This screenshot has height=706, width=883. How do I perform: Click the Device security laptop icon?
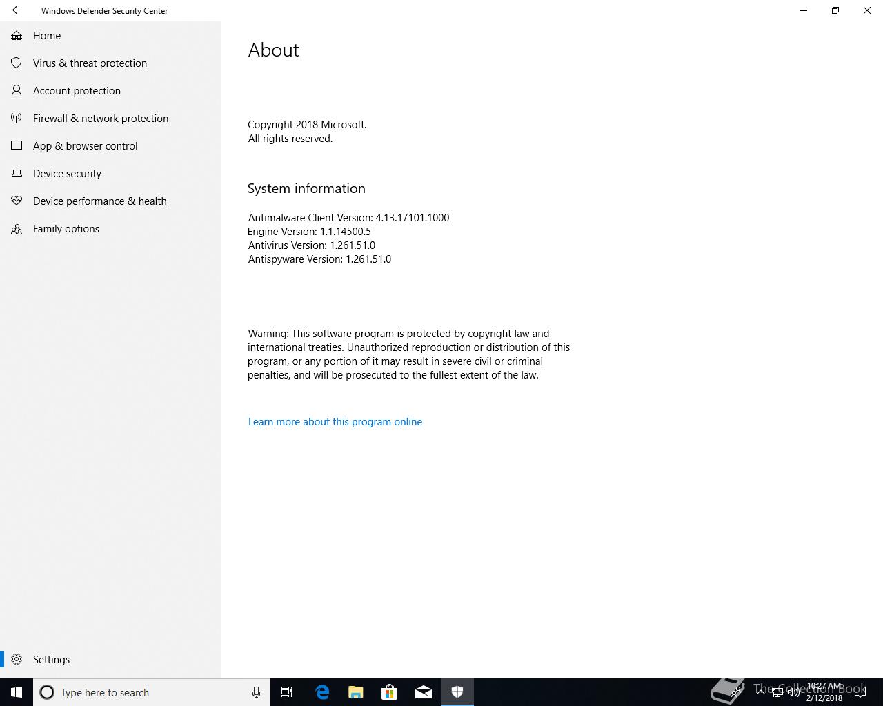(17, 174)
